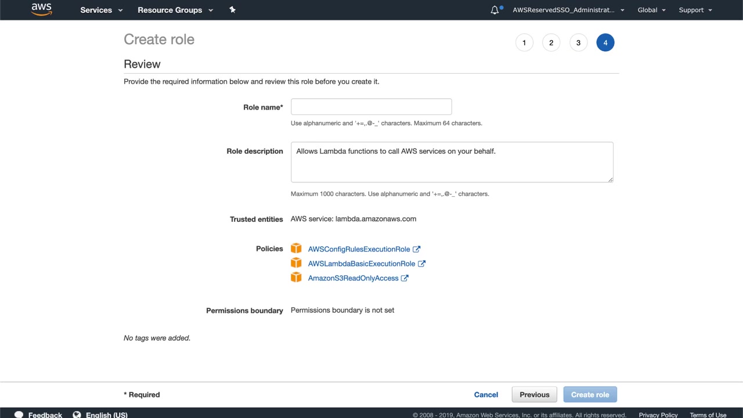The height and width of the screenshot is (418, 743).
Task: Click the pin shortcut icon in navbar
Action: [232, 10]
